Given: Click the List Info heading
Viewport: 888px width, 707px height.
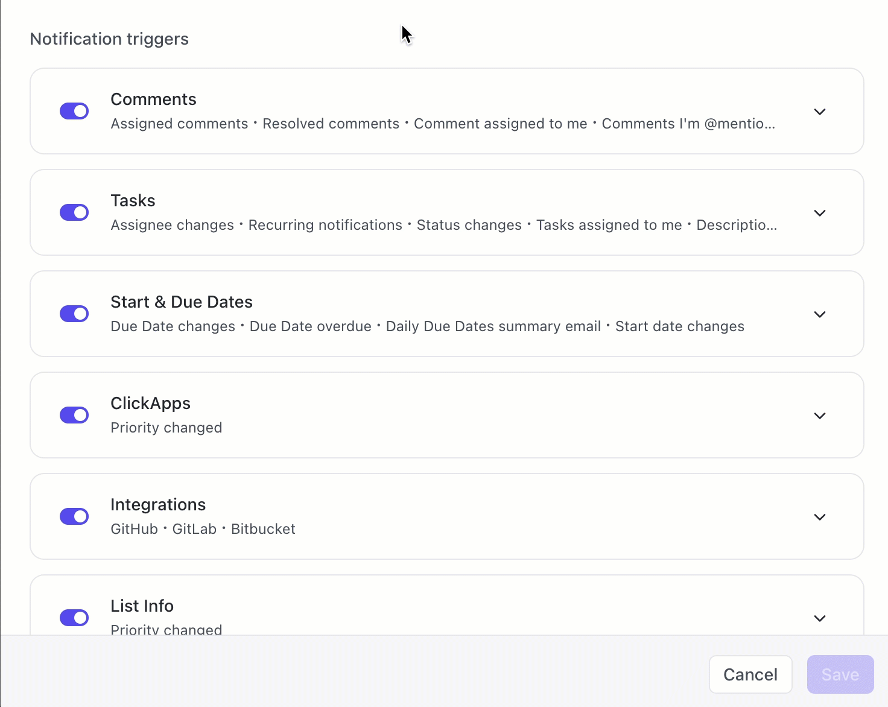Looking at the screenshot, I should [142, 606].
